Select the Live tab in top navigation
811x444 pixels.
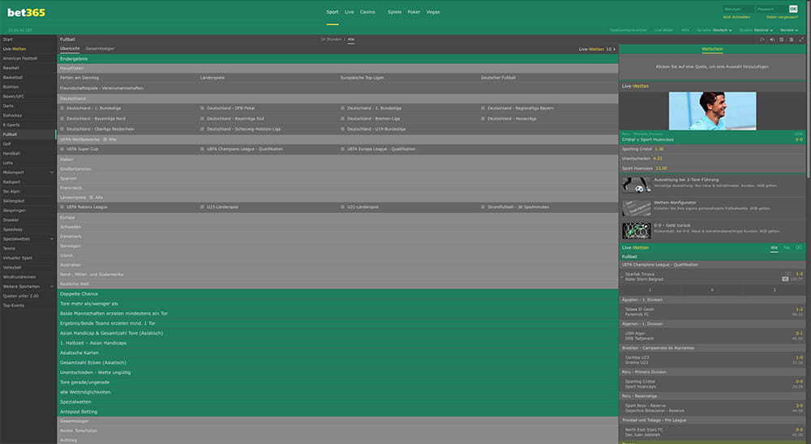pos(349,12)
